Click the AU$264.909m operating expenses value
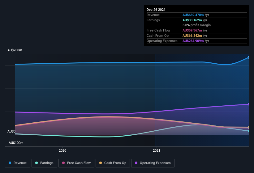Screen dimensions: 254x173 193,41
